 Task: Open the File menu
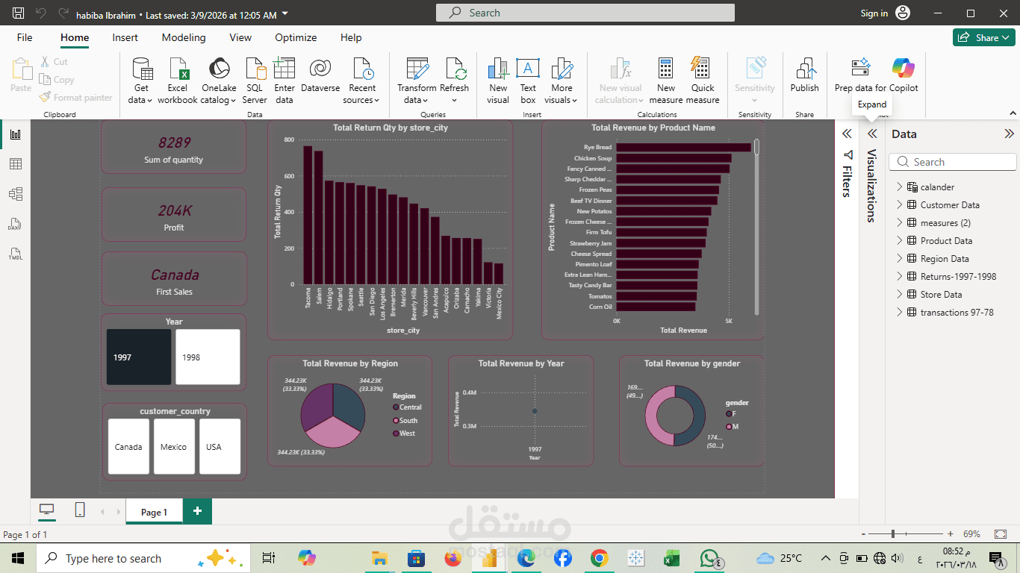[25, 37]
